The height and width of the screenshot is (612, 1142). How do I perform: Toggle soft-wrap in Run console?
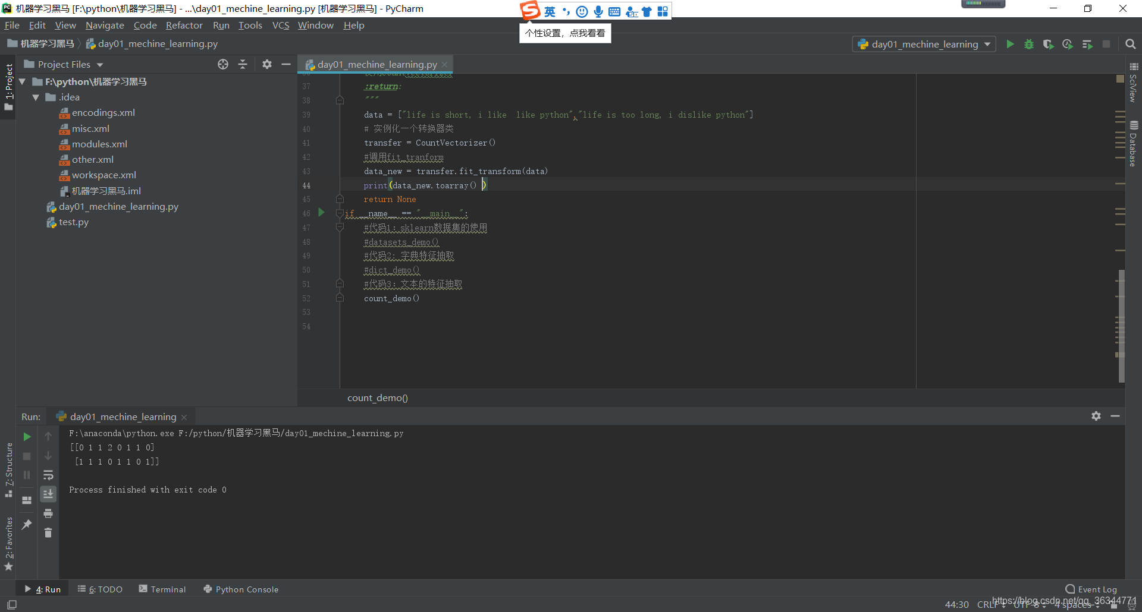(x=48, y=475)
